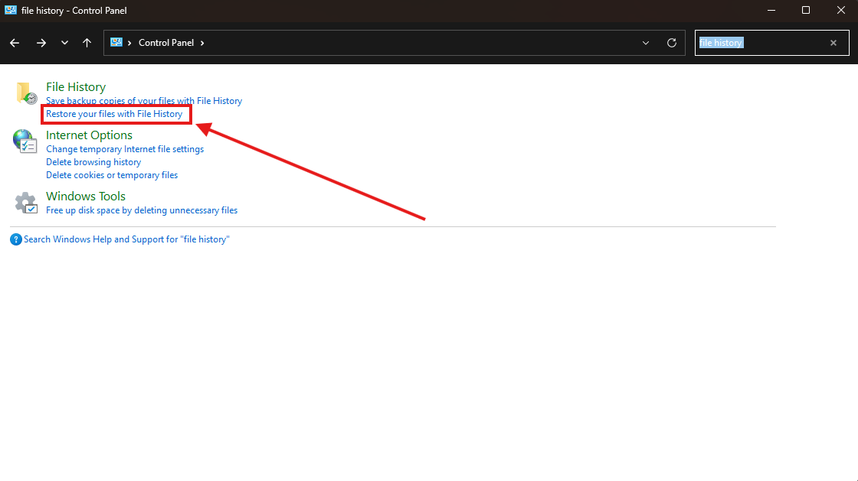The width and height of the screenshot is (858, 481).
Task: Expand the chevron after Control Panel breadcrumb
Action: click(x=202, y=43)
